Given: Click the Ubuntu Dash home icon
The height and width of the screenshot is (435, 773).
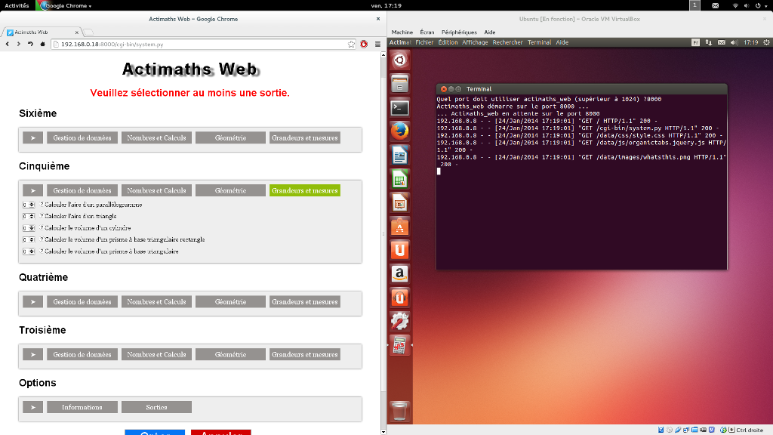Looking at the screenshot, I should pos(399,60).
